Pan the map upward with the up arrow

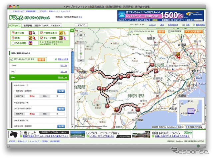pyautogui.click(x=81, y=32)
